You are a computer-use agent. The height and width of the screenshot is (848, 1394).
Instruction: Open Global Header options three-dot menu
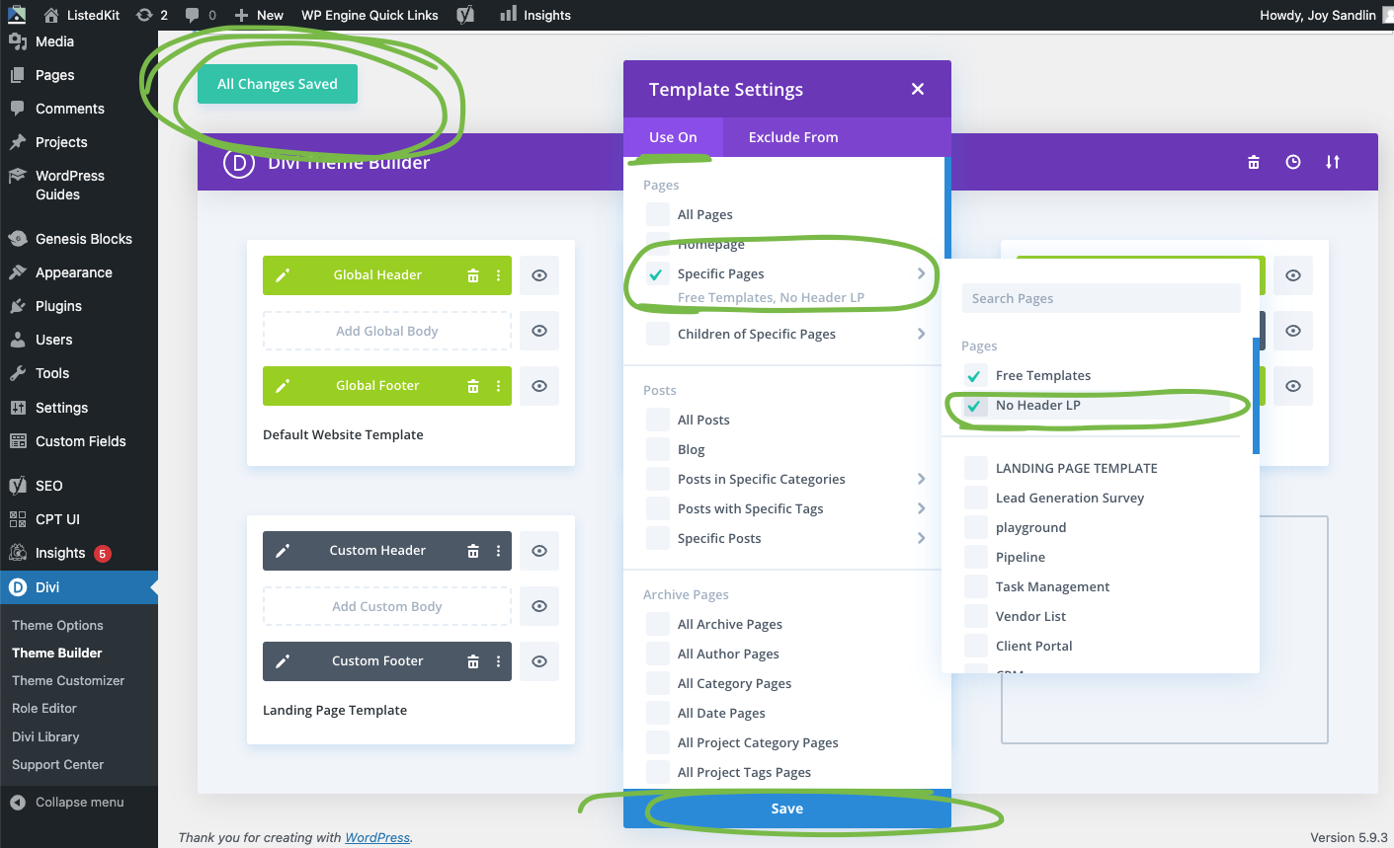point(498,275)
